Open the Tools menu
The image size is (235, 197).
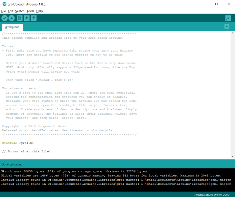(x=30, y=11)
